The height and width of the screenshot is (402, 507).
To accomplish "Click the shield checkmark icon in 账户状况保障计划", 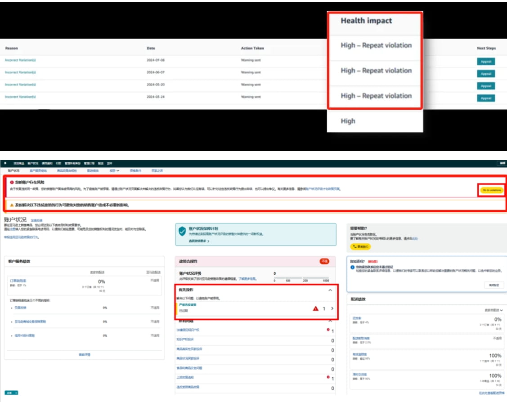I will [182, 231].
